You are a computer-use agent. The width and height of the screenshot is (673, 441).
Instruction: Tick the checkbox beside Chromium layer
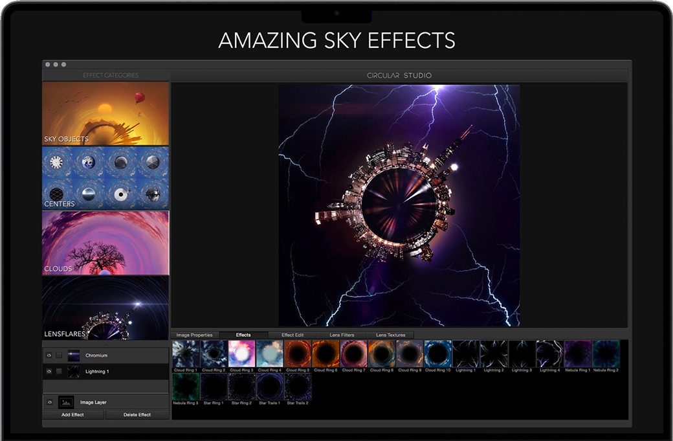[x=59, y=356]
